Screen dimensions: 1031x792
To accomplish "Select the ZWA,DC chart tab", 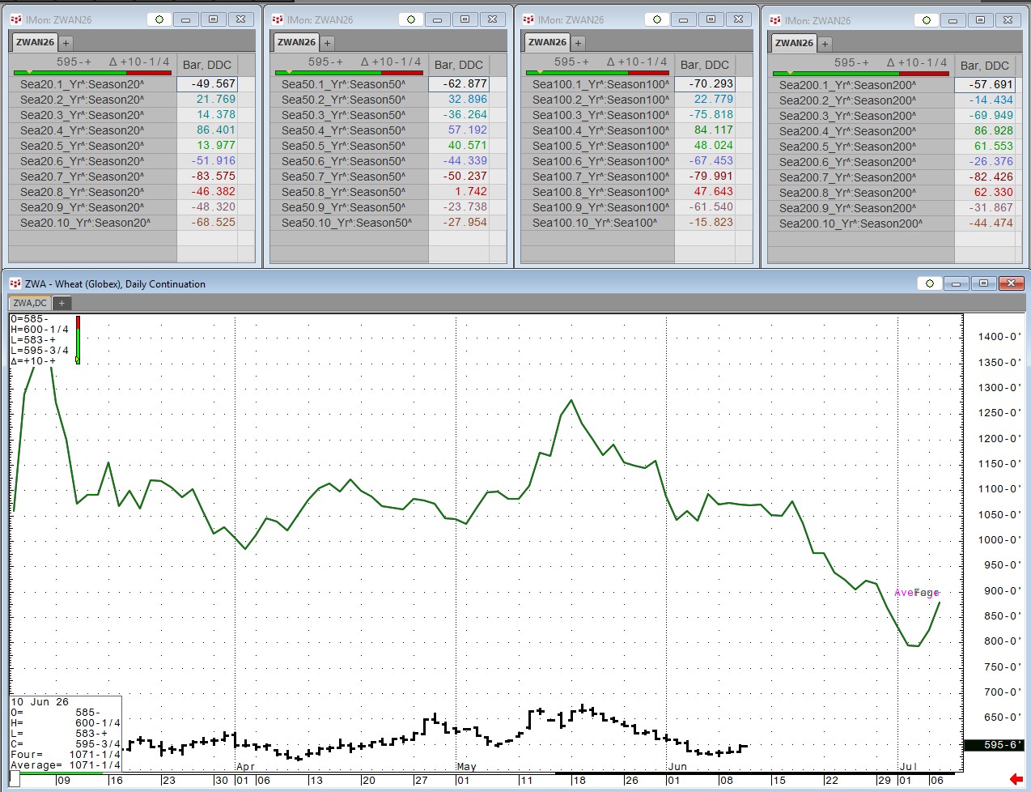I will pos(30,303).
